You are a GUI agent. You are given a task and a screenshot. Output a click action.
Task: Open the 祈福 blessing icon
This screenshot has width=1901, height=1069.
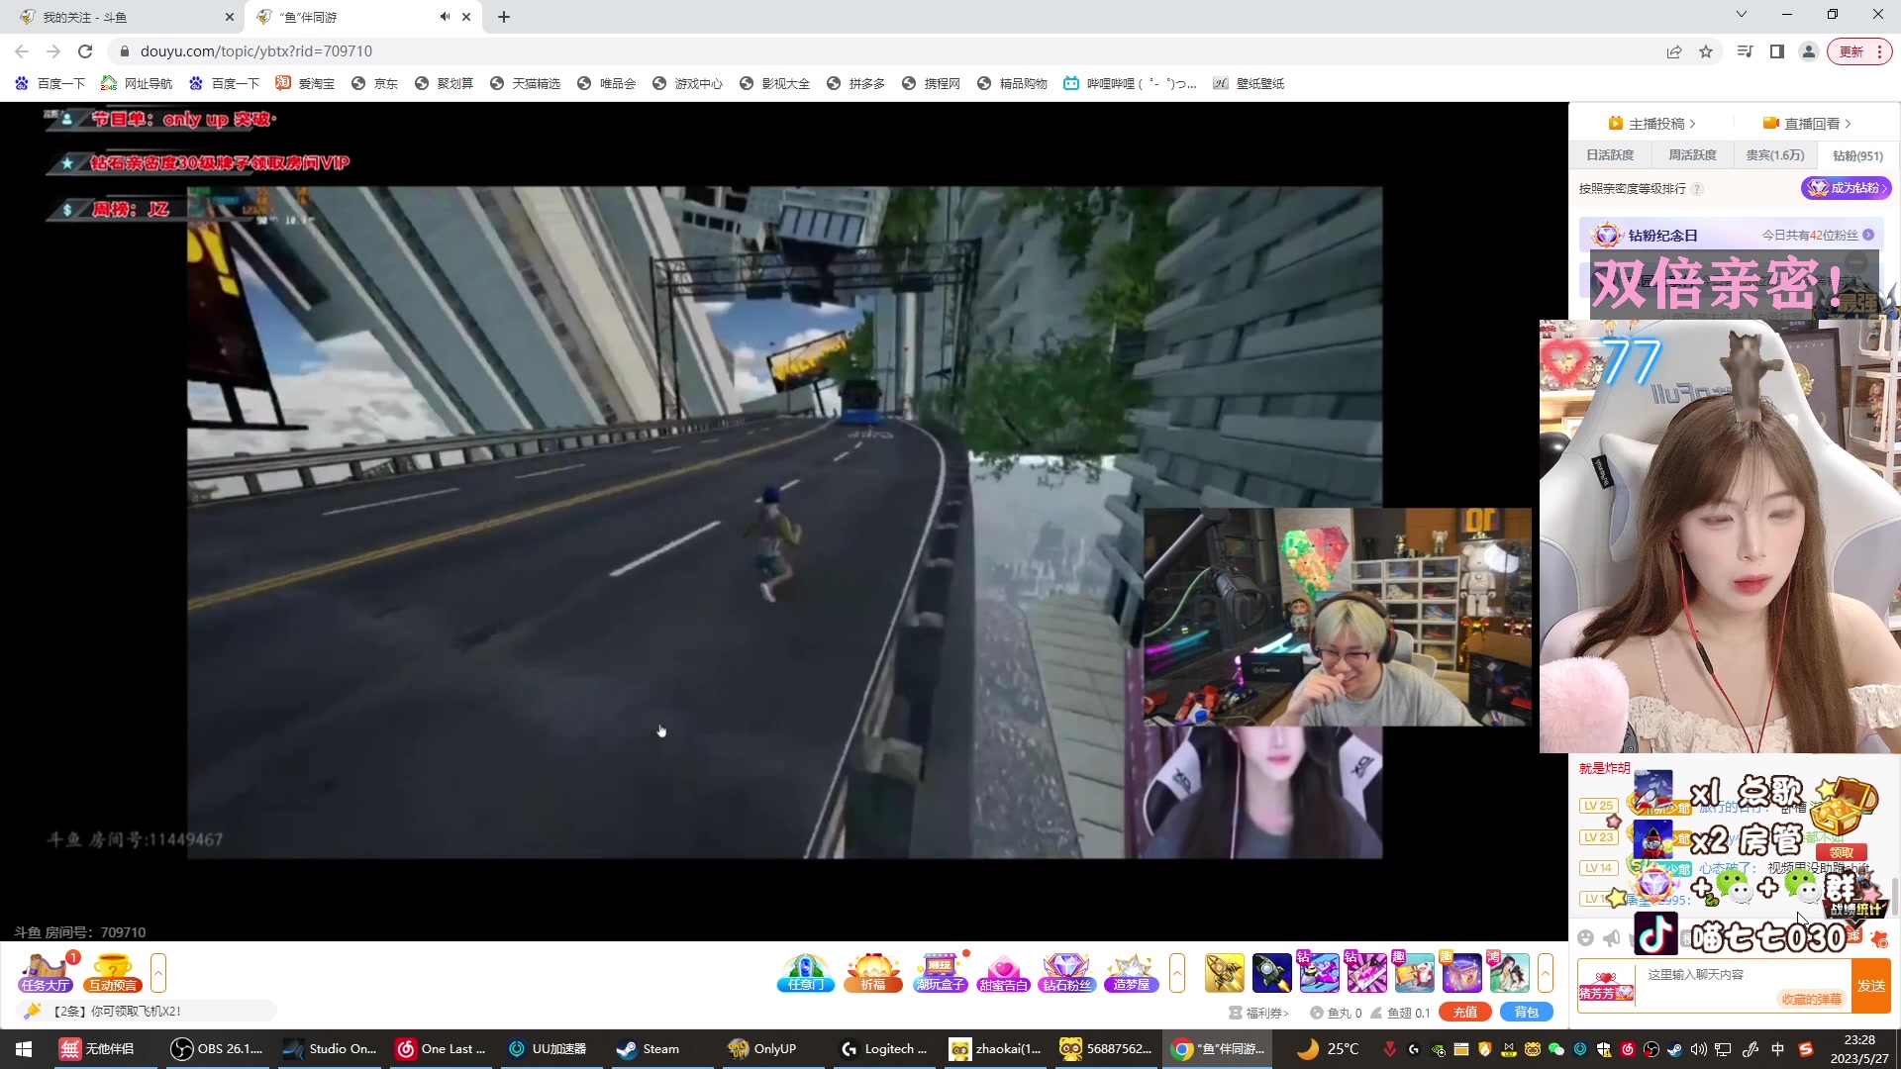point(872,972)
